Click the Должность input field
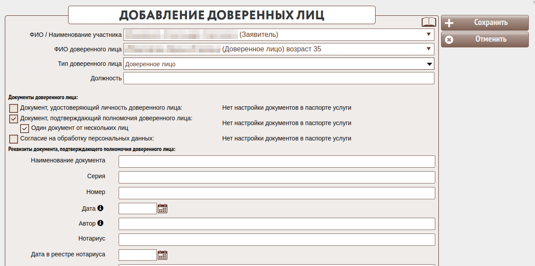Screen dimensions: 535x266 (278, 78)
